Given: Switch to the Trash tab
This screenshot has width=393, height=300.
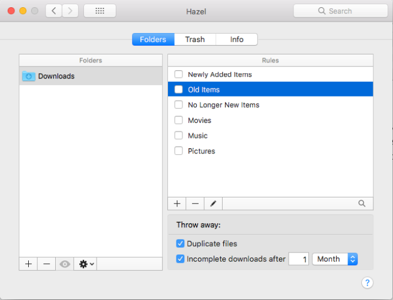Looking at the screenshot, I should coord(195,40).
